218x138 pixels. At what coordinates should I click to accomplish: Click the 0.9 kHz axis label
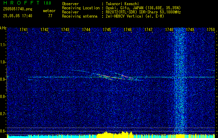(3, 79)
